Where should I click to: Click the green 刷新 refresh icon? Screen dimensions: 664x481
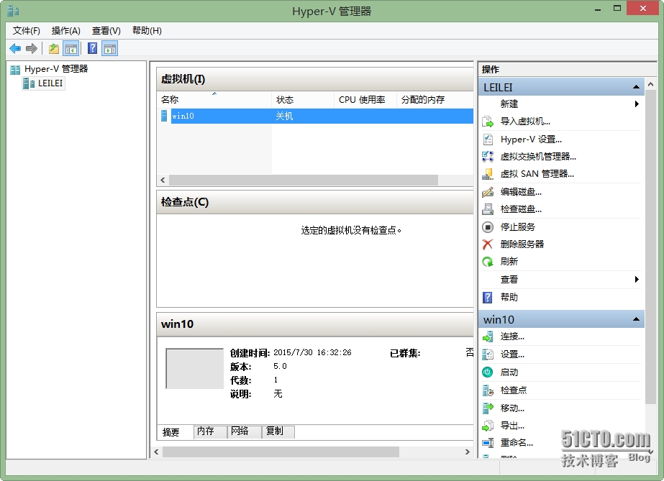[488, 262]
